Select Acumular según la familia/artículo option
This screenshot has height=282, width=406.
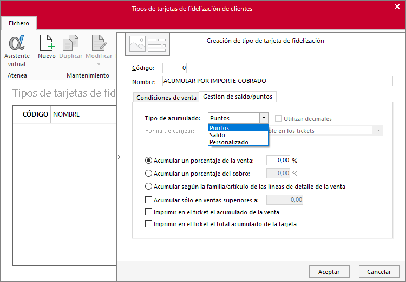148,186
